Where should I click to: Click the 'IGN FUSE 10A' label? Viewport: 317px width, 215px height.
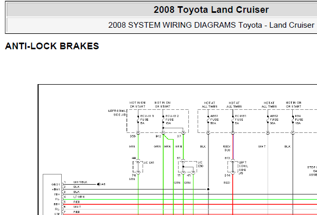(299, 120)
